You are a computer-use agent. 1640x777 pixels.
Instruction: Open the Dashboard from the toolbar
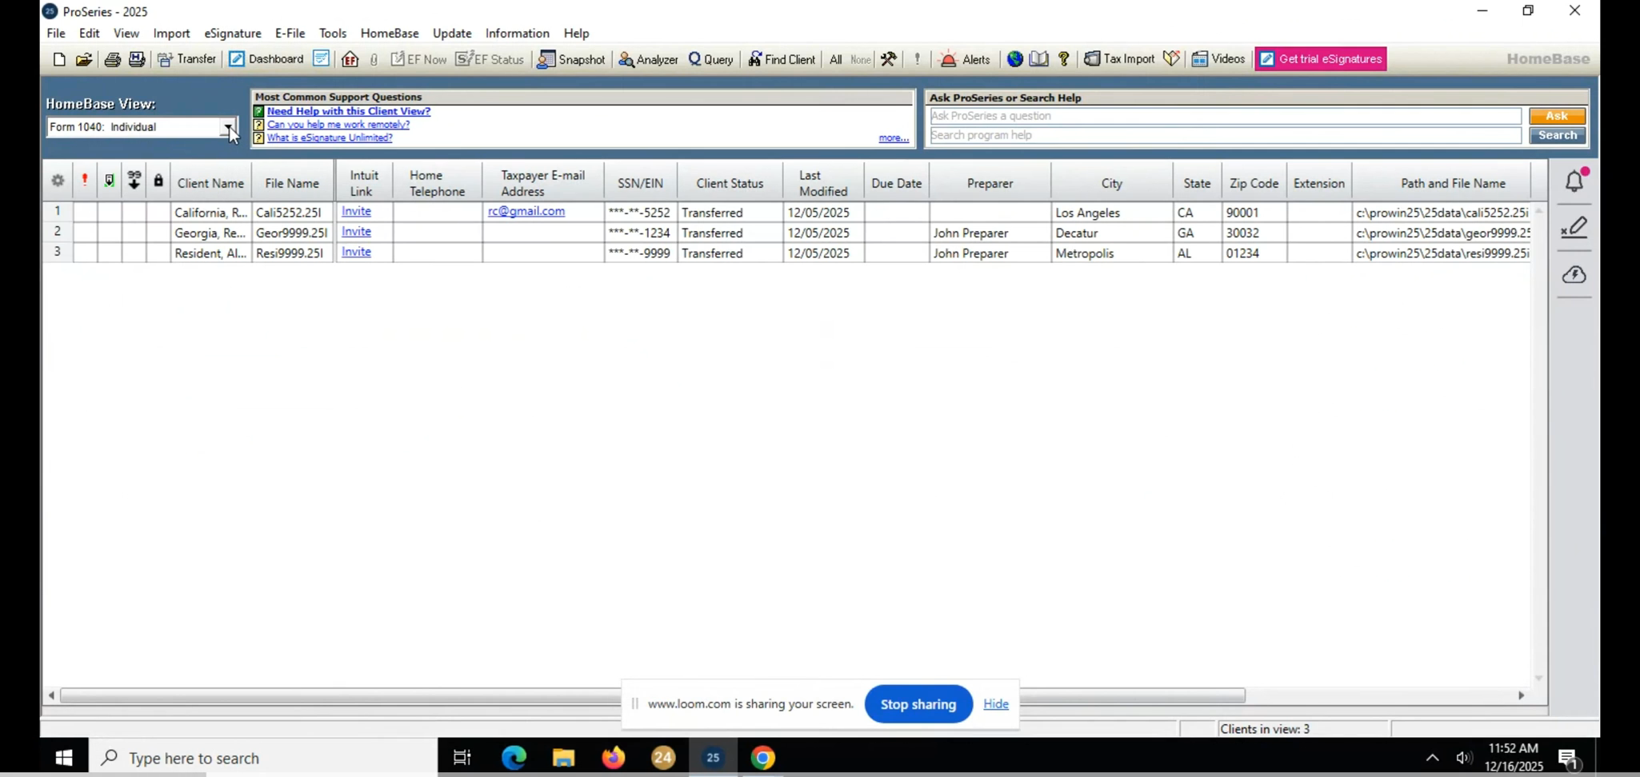pyautogui.click(x=266, y=59)
